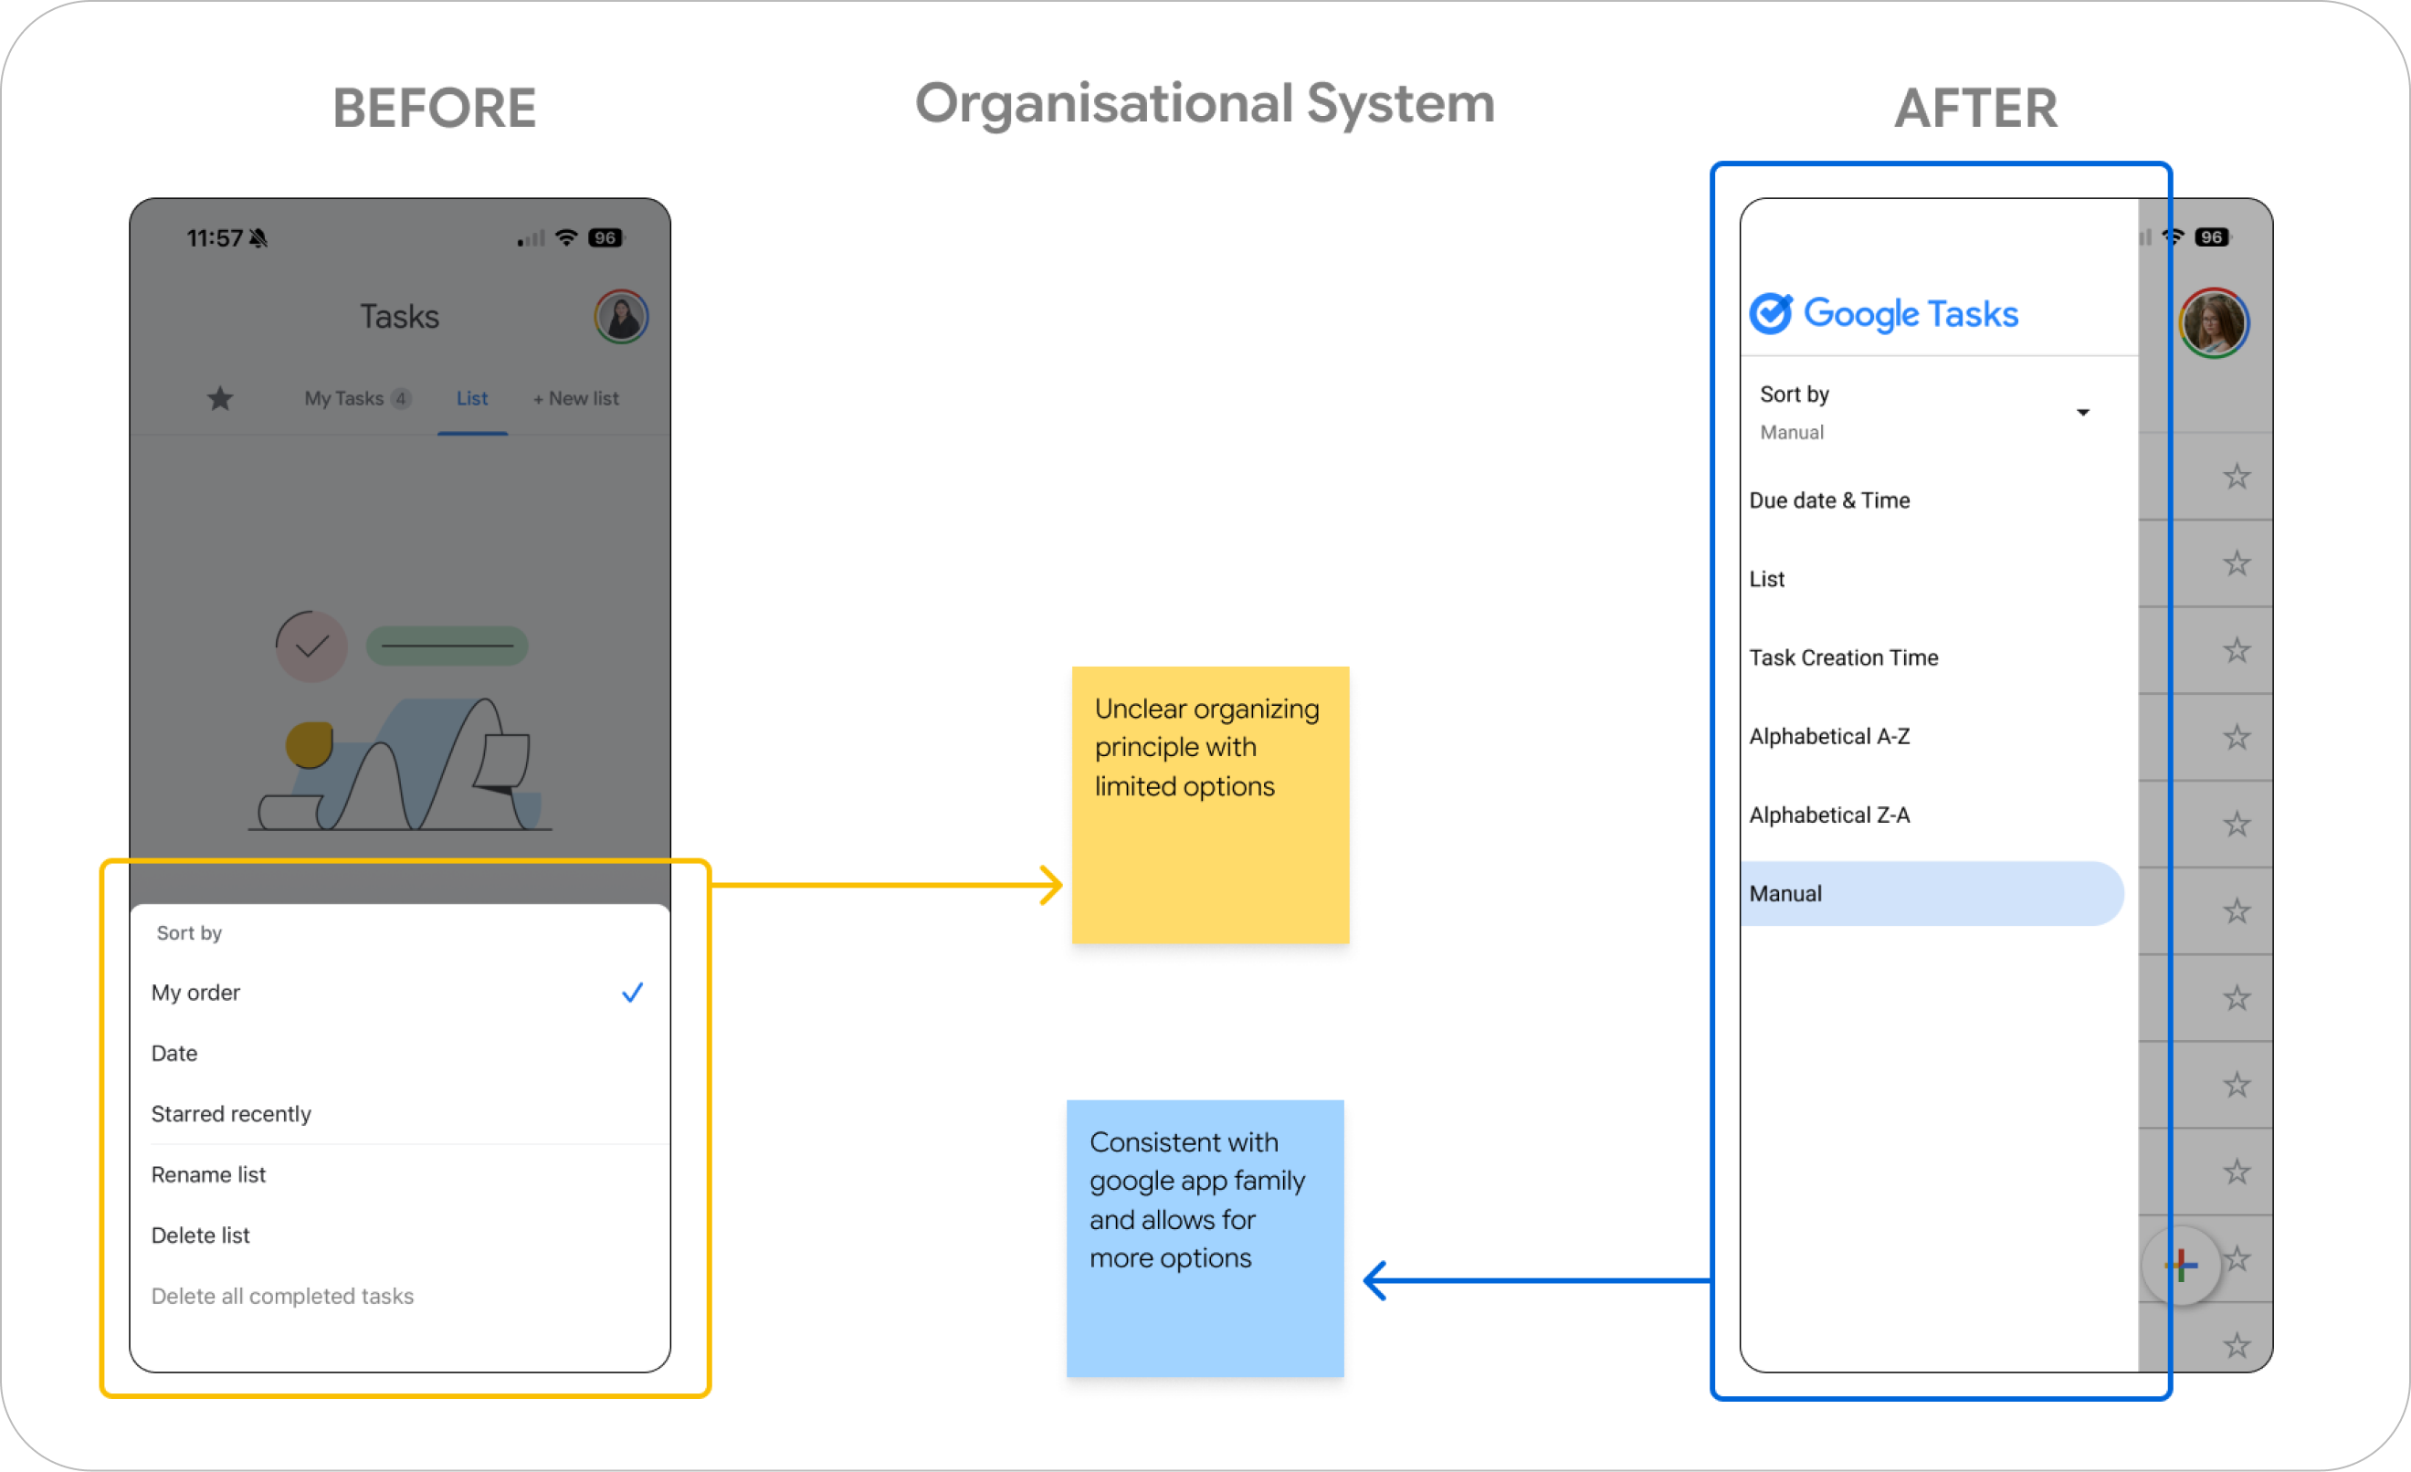Click the battery 96 indicator in AFTER phone
2411x1472 pixels.
tap(2211, 237)
